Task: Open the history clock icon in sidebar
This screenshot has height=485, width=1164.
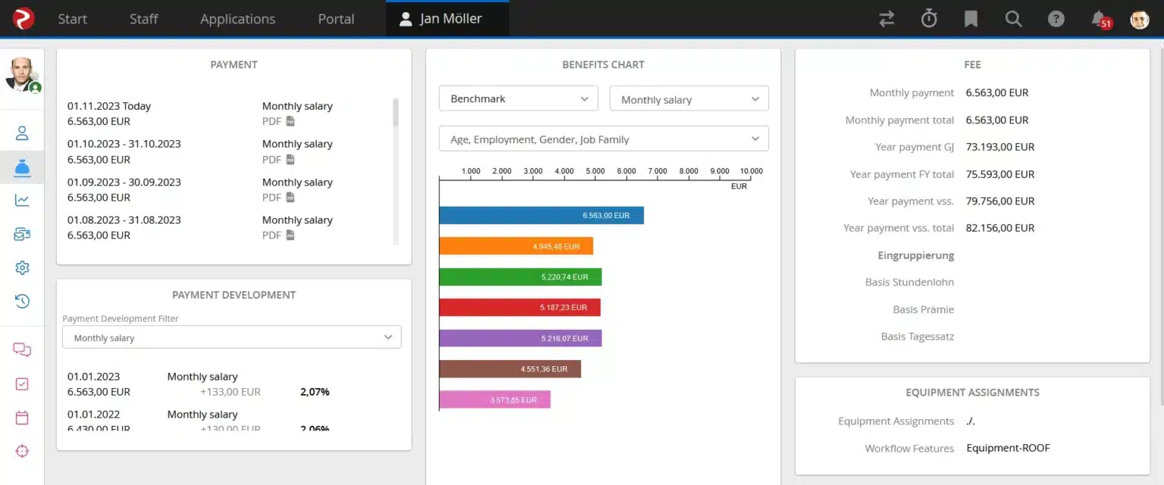Action: click(x=22, y=301)
